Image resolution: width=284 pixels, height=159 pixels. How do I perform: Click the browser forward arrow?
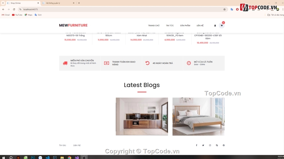[x=8, y=10]
